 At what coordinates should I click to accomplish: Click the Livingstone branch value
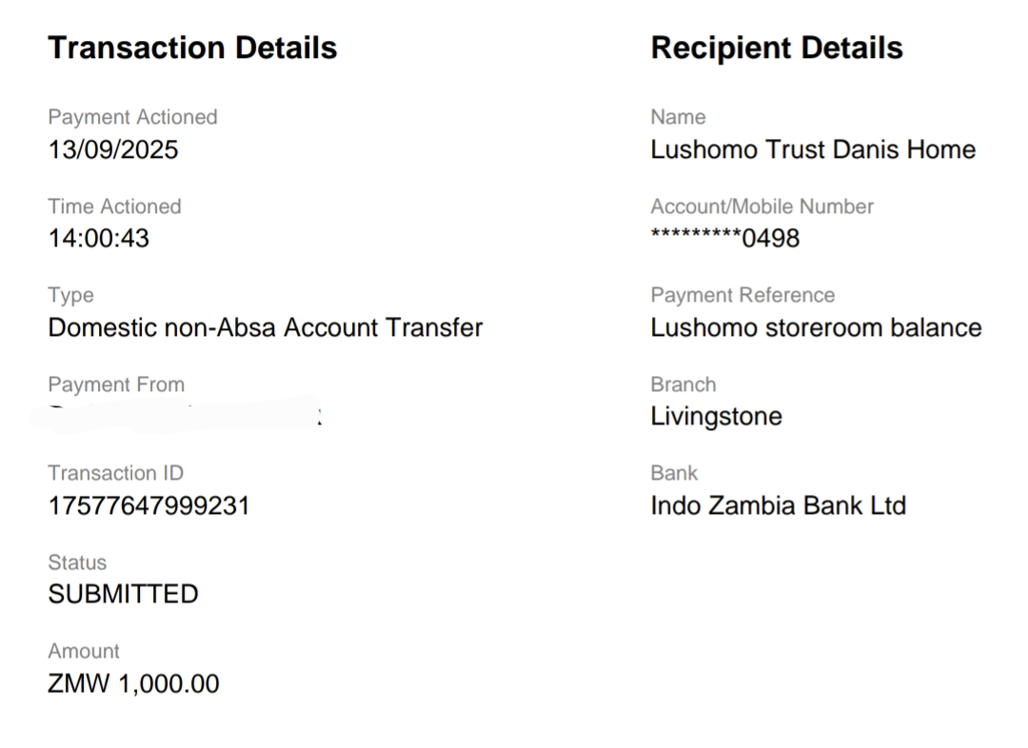pyautogui.click(x=716, y=416)
